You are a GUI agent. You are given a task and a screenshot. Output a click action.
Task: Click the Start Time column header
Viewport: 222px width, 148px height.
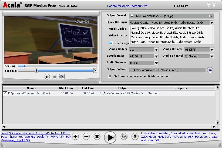click(x=66, y=88)
